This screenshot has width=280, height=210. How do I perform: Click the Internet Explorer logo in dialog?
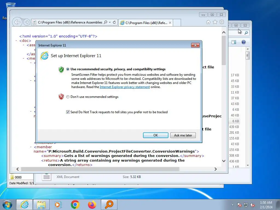[44, 56]
